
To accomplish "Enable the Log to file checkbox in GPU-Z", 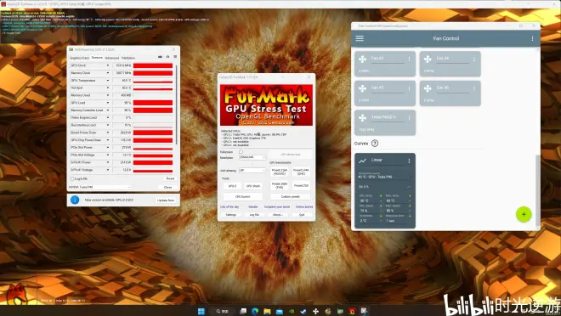I will click(x=72, y=178).
